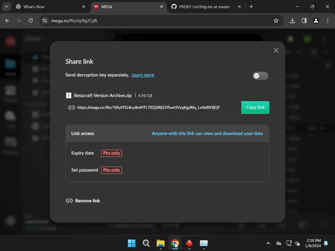Screen dimensions: 335x251
Task: Open the performance monitor app in taskbar
Action: click(x=203, y=243)
